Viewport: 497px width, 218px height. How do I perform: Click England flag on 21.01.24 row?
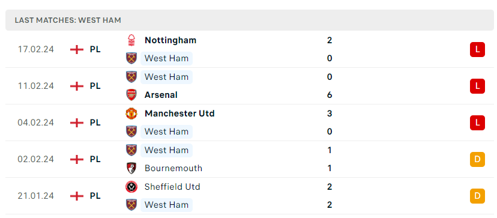[76, 196]
